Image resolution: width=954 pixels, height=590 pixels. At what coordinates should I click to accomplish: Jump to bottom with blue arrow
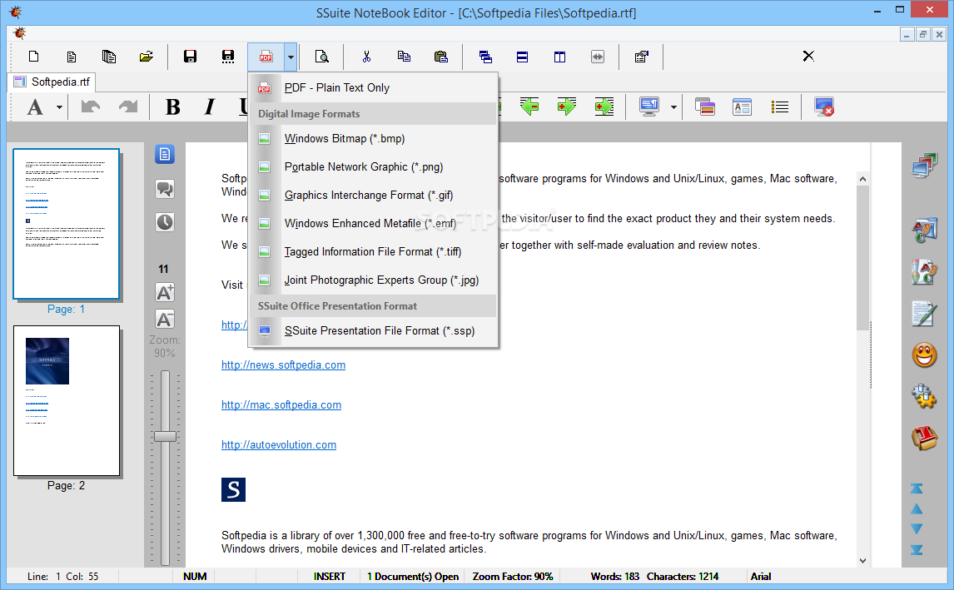tap(917, 550)
